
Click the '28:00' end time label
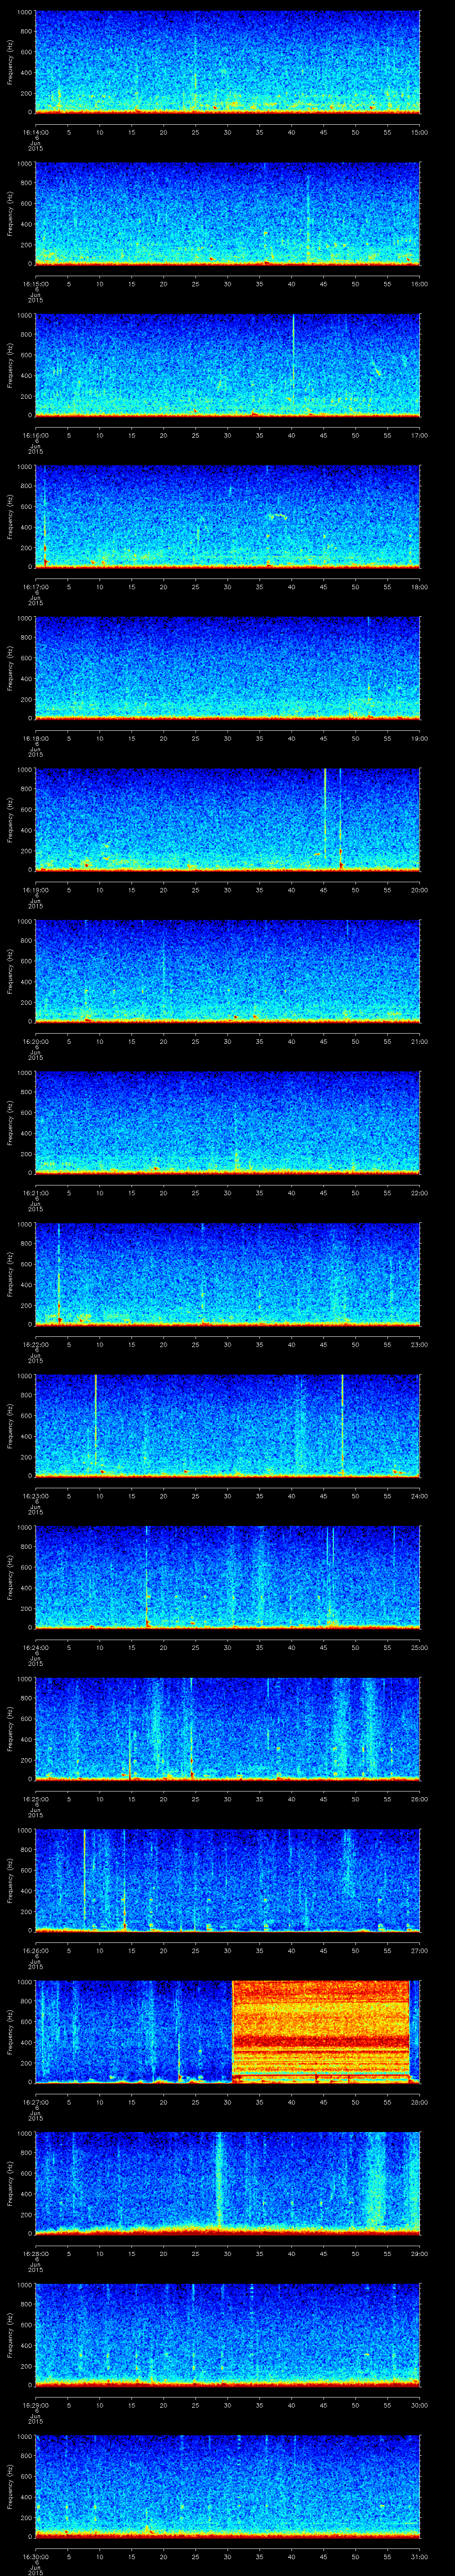click(x=419, y=2101)
